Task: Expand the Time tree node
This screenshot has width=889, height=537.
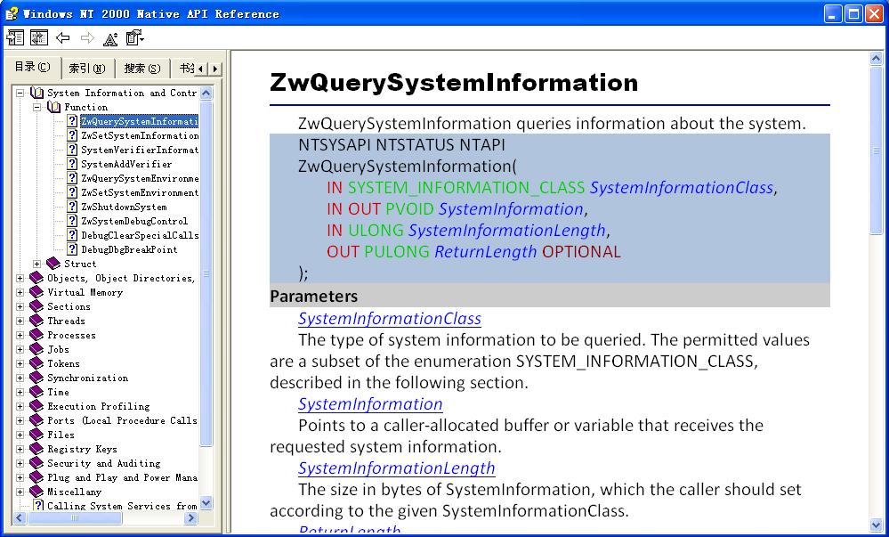Action: [x=20, y=392]
